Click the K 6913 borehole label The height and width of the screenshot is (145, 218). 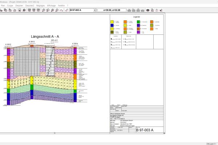click(32, 42)
